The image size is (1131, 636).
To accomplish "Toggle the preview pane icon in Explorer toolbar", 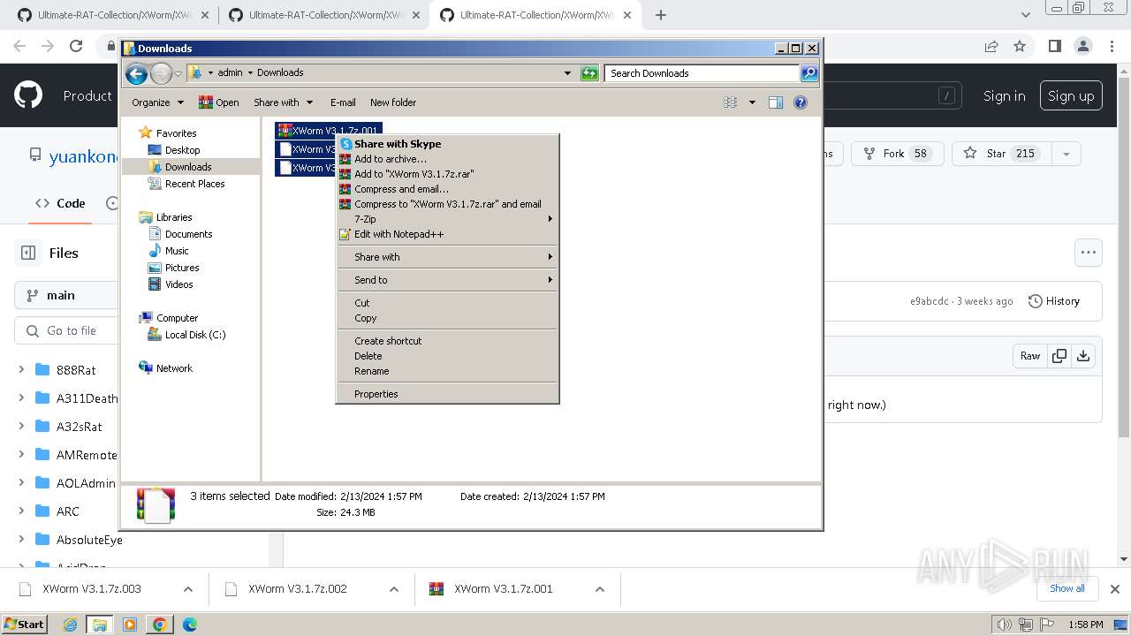I will click(775, 102).
